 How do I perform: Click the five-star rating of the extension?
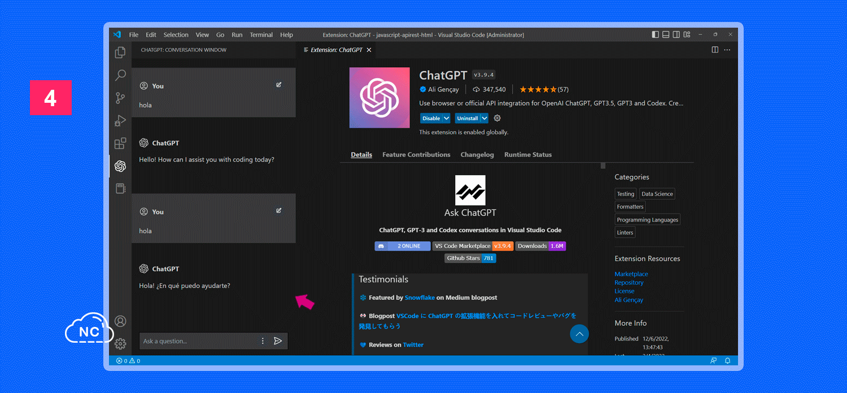pyautogui.click(x=538, y=89)
